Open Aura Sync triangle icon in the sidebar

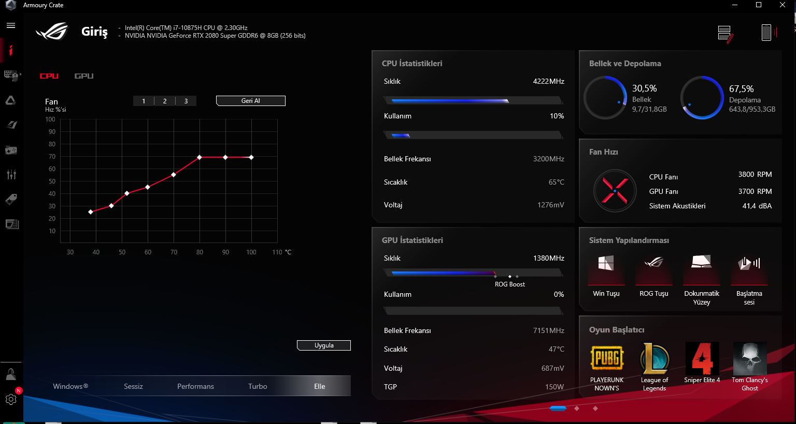click(11, 100)
